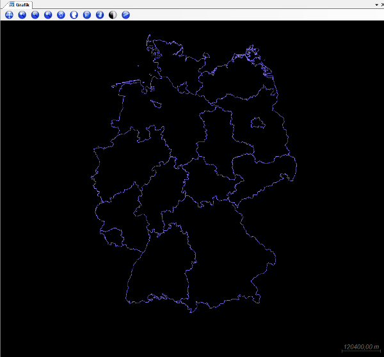This screenshot has width=384, height=357.
Task: Click the third magnifier zoom icon
Action: pyautogui.click(x=48, y=15)
